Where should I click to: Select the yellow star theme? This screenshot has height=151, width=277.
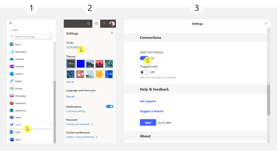tap(99, 74)
